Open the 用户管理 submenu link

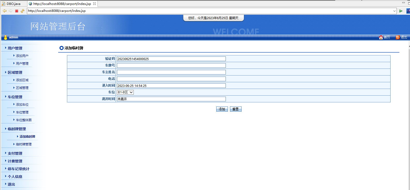pos(22,63)
